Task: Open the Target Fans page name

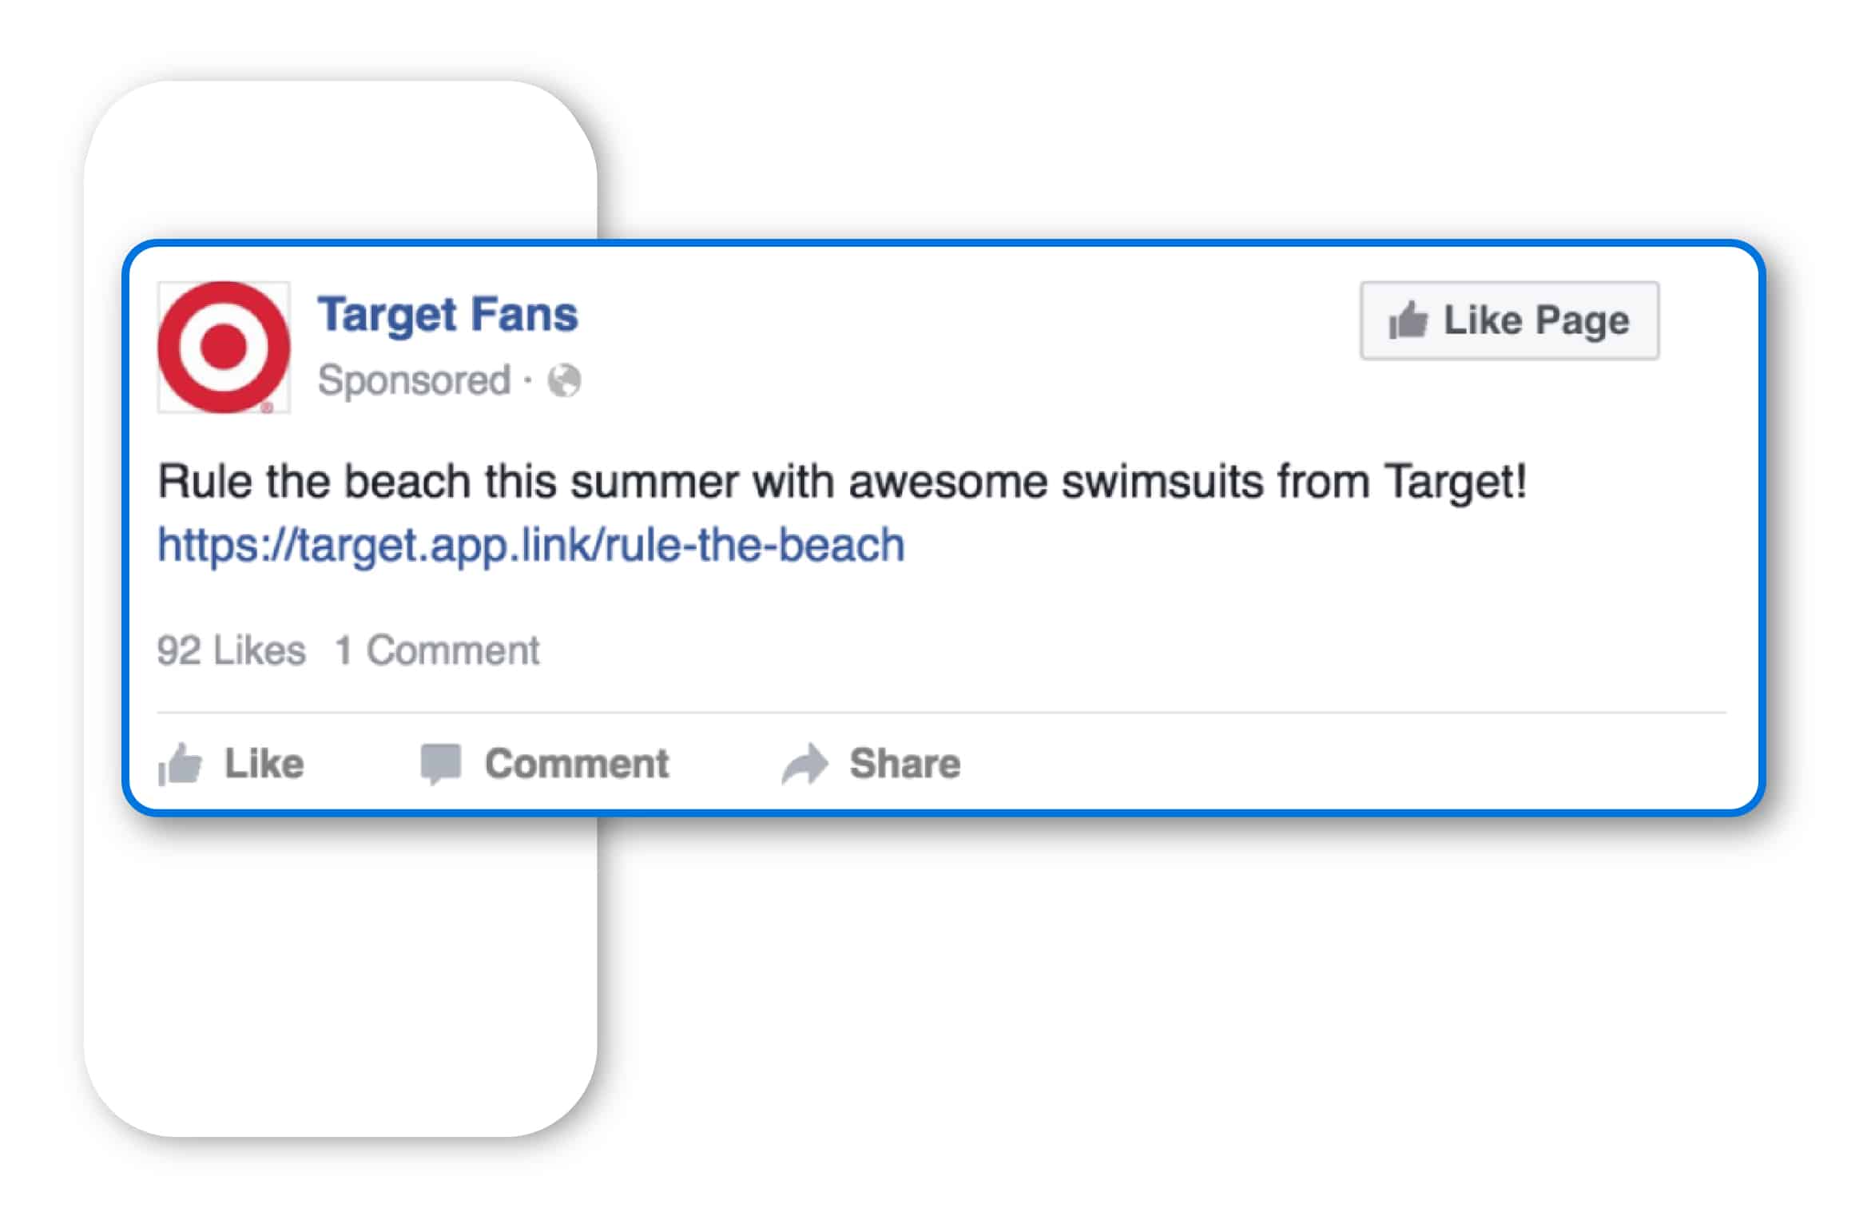Action: (x=449, y=313)
